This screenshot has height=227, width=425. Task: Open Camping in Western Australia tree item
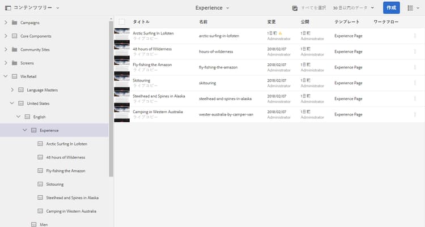pyautogui.click(x=71, y=211)
